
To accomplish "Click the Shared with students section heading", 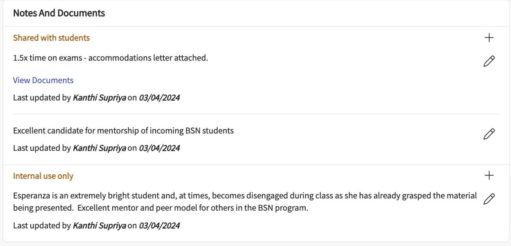I will pyautogui.click(x=52, y=38).
